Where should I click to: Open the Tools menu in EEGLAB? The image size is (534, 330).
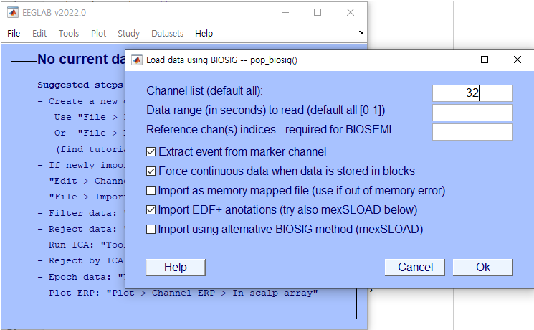69,34
